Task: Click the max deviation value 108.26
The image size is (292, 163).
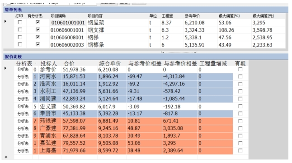Action: tap(226, 30)
